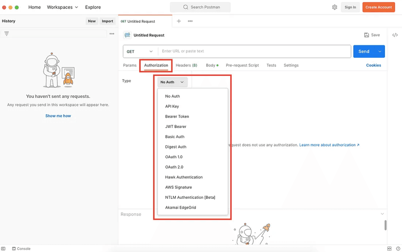Screen dimensions: 402x252
Task: Open the Body tab
Action: click(212, 65)
